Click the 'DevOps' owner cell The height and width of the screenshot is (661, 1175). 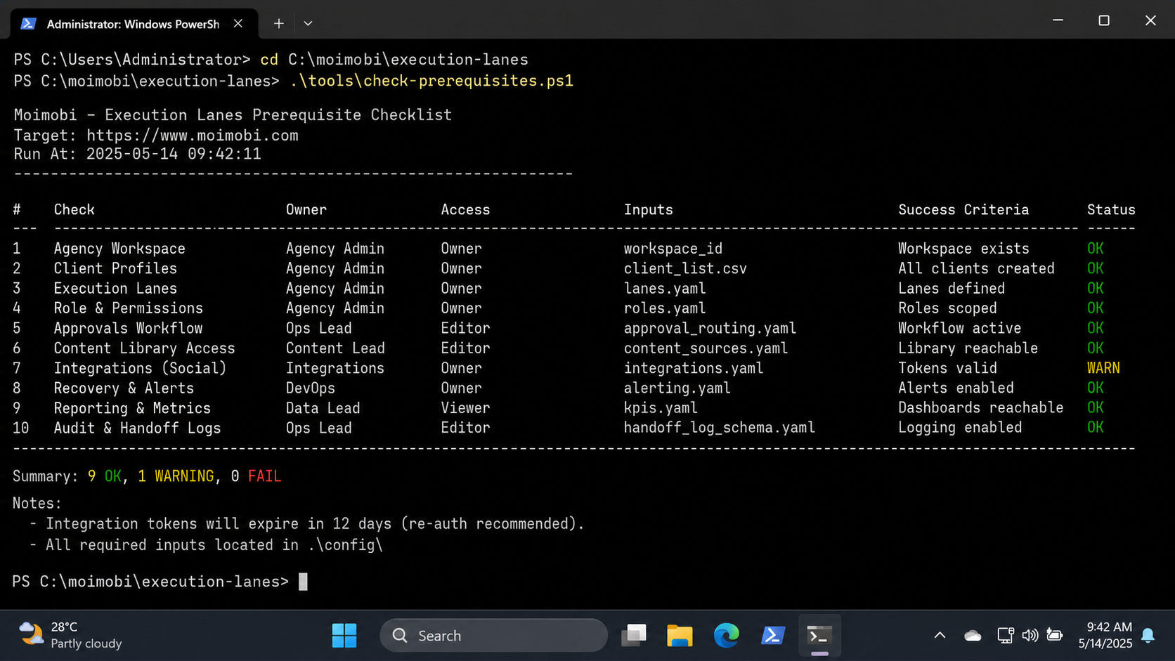pos(310,388)
